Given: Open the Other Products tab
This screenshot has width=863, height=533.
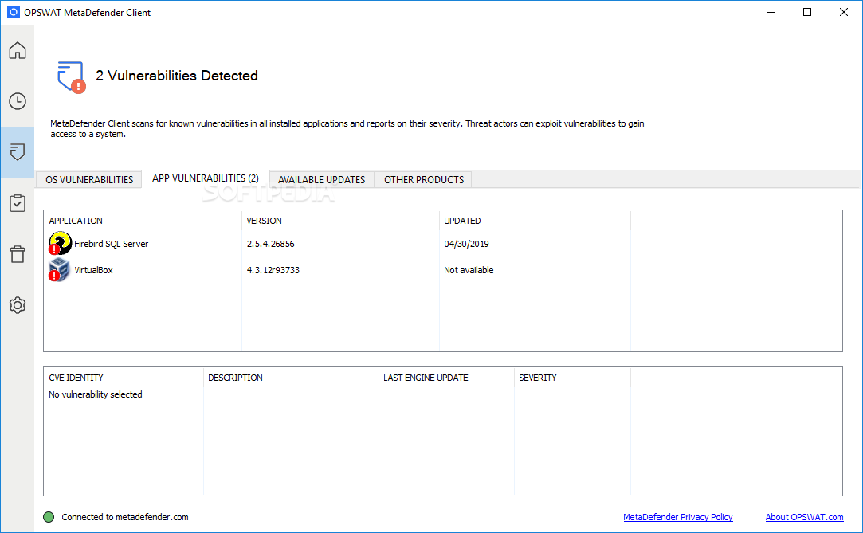Looking at the screenshot, I should [x=424, y=180].
